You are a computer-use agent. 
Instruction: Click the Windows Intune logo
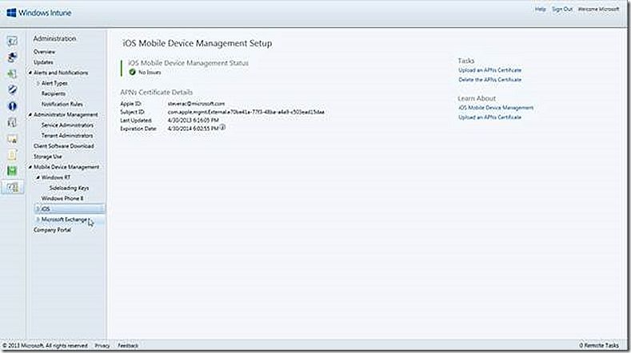(39, 13)
